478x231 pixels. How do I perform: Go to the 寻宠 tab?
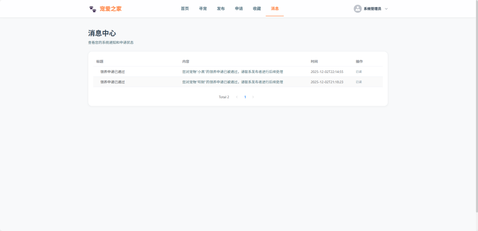(203, 8)
